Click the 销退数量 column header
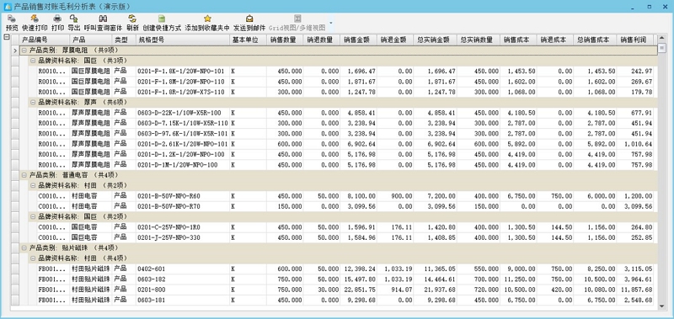This screenshot has width=674, height=319. (322, 40)
